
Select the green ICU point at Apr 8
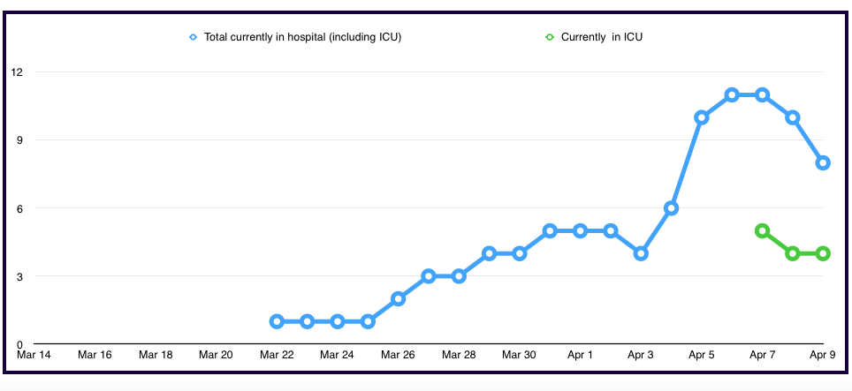coord(793,253)
